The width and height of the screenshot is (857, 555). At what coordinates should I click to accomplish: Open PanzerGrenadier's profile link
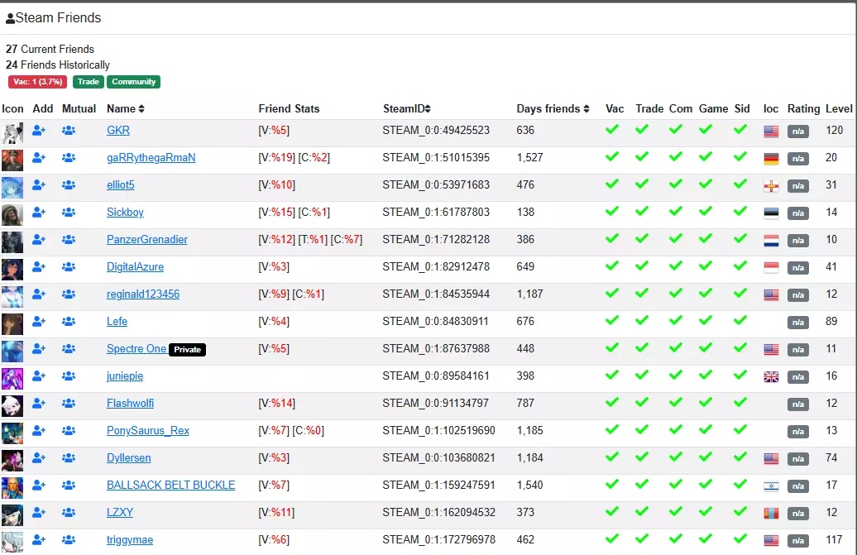coord(147,239)
